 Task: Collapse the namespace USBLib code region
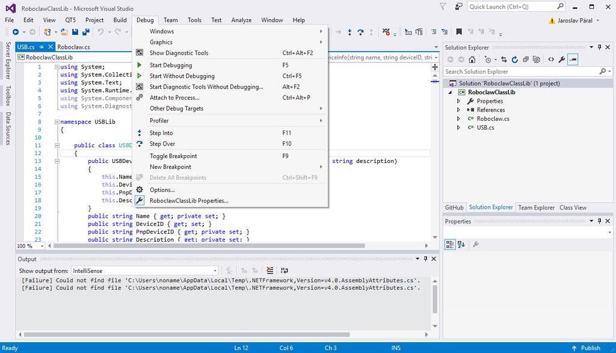pos(57,121)
